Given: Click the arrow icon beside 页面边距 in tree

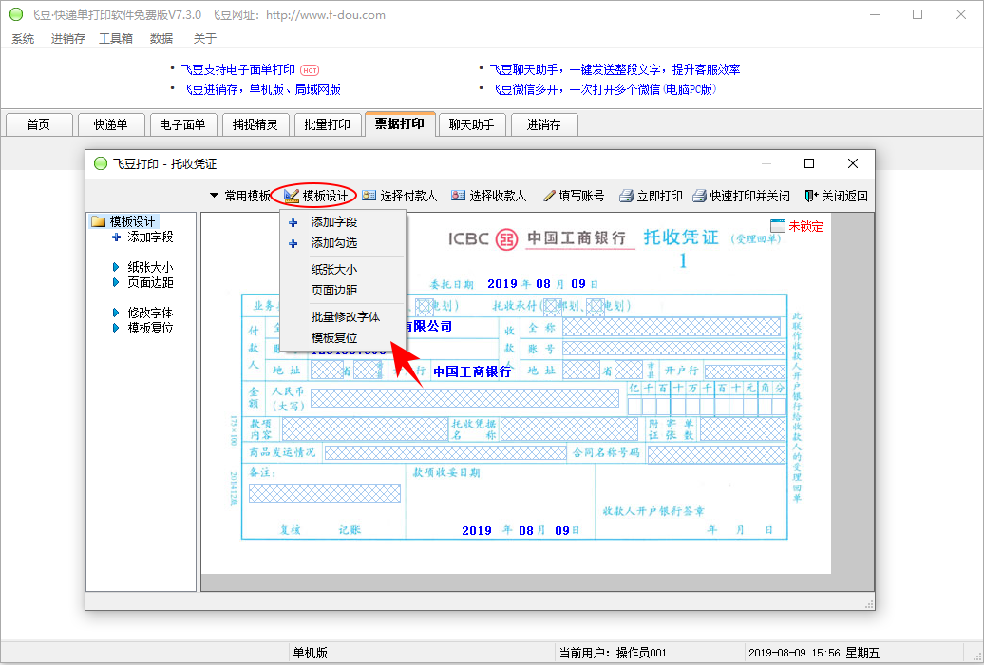Looking at the screenshot, I should [x=116, y=282].
